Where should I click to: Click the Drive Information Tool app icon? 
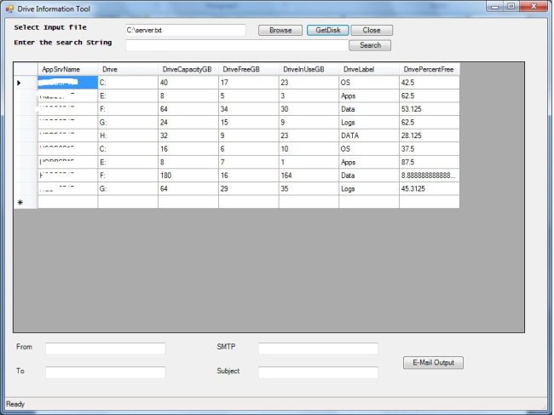9,9
